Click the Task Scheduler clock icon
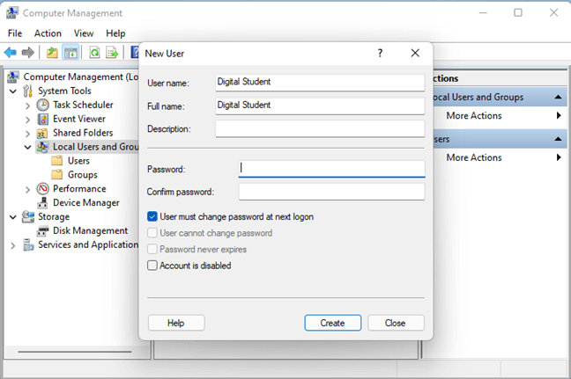Image resolution: width=571 pixels, height=379 pixels. click(42, 105)
